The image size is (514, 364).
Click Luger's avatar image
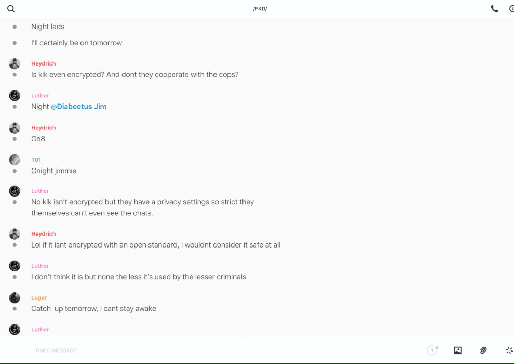pos(15,297)
